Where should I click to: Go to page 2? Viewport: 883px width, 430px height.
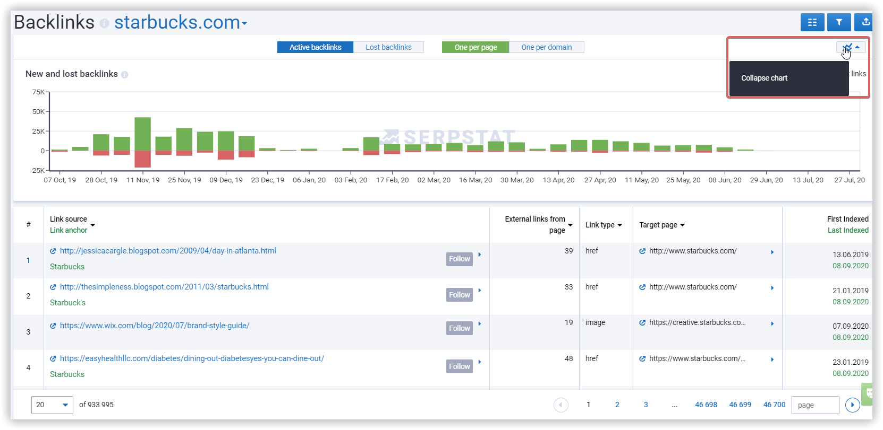click(617, 405)
